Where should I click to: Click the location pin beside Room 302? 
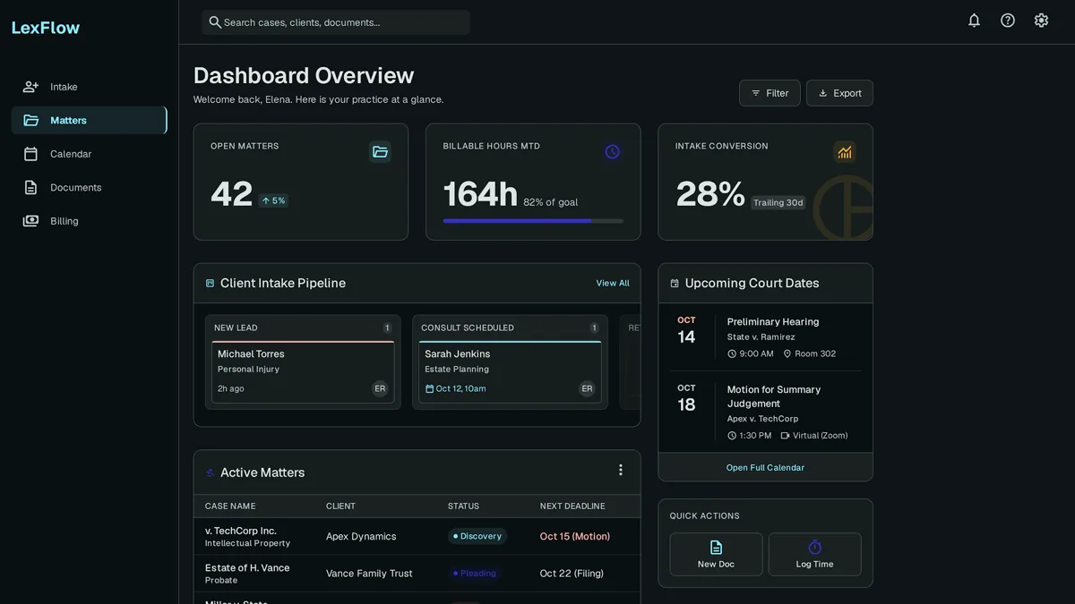(x=787, y=353)
